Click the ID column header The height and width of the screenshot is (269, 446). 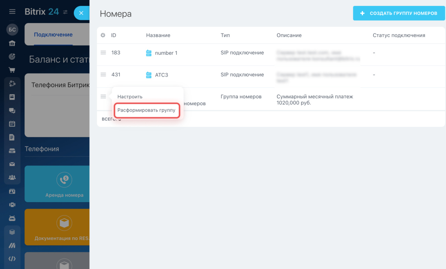tap(114, 35)
